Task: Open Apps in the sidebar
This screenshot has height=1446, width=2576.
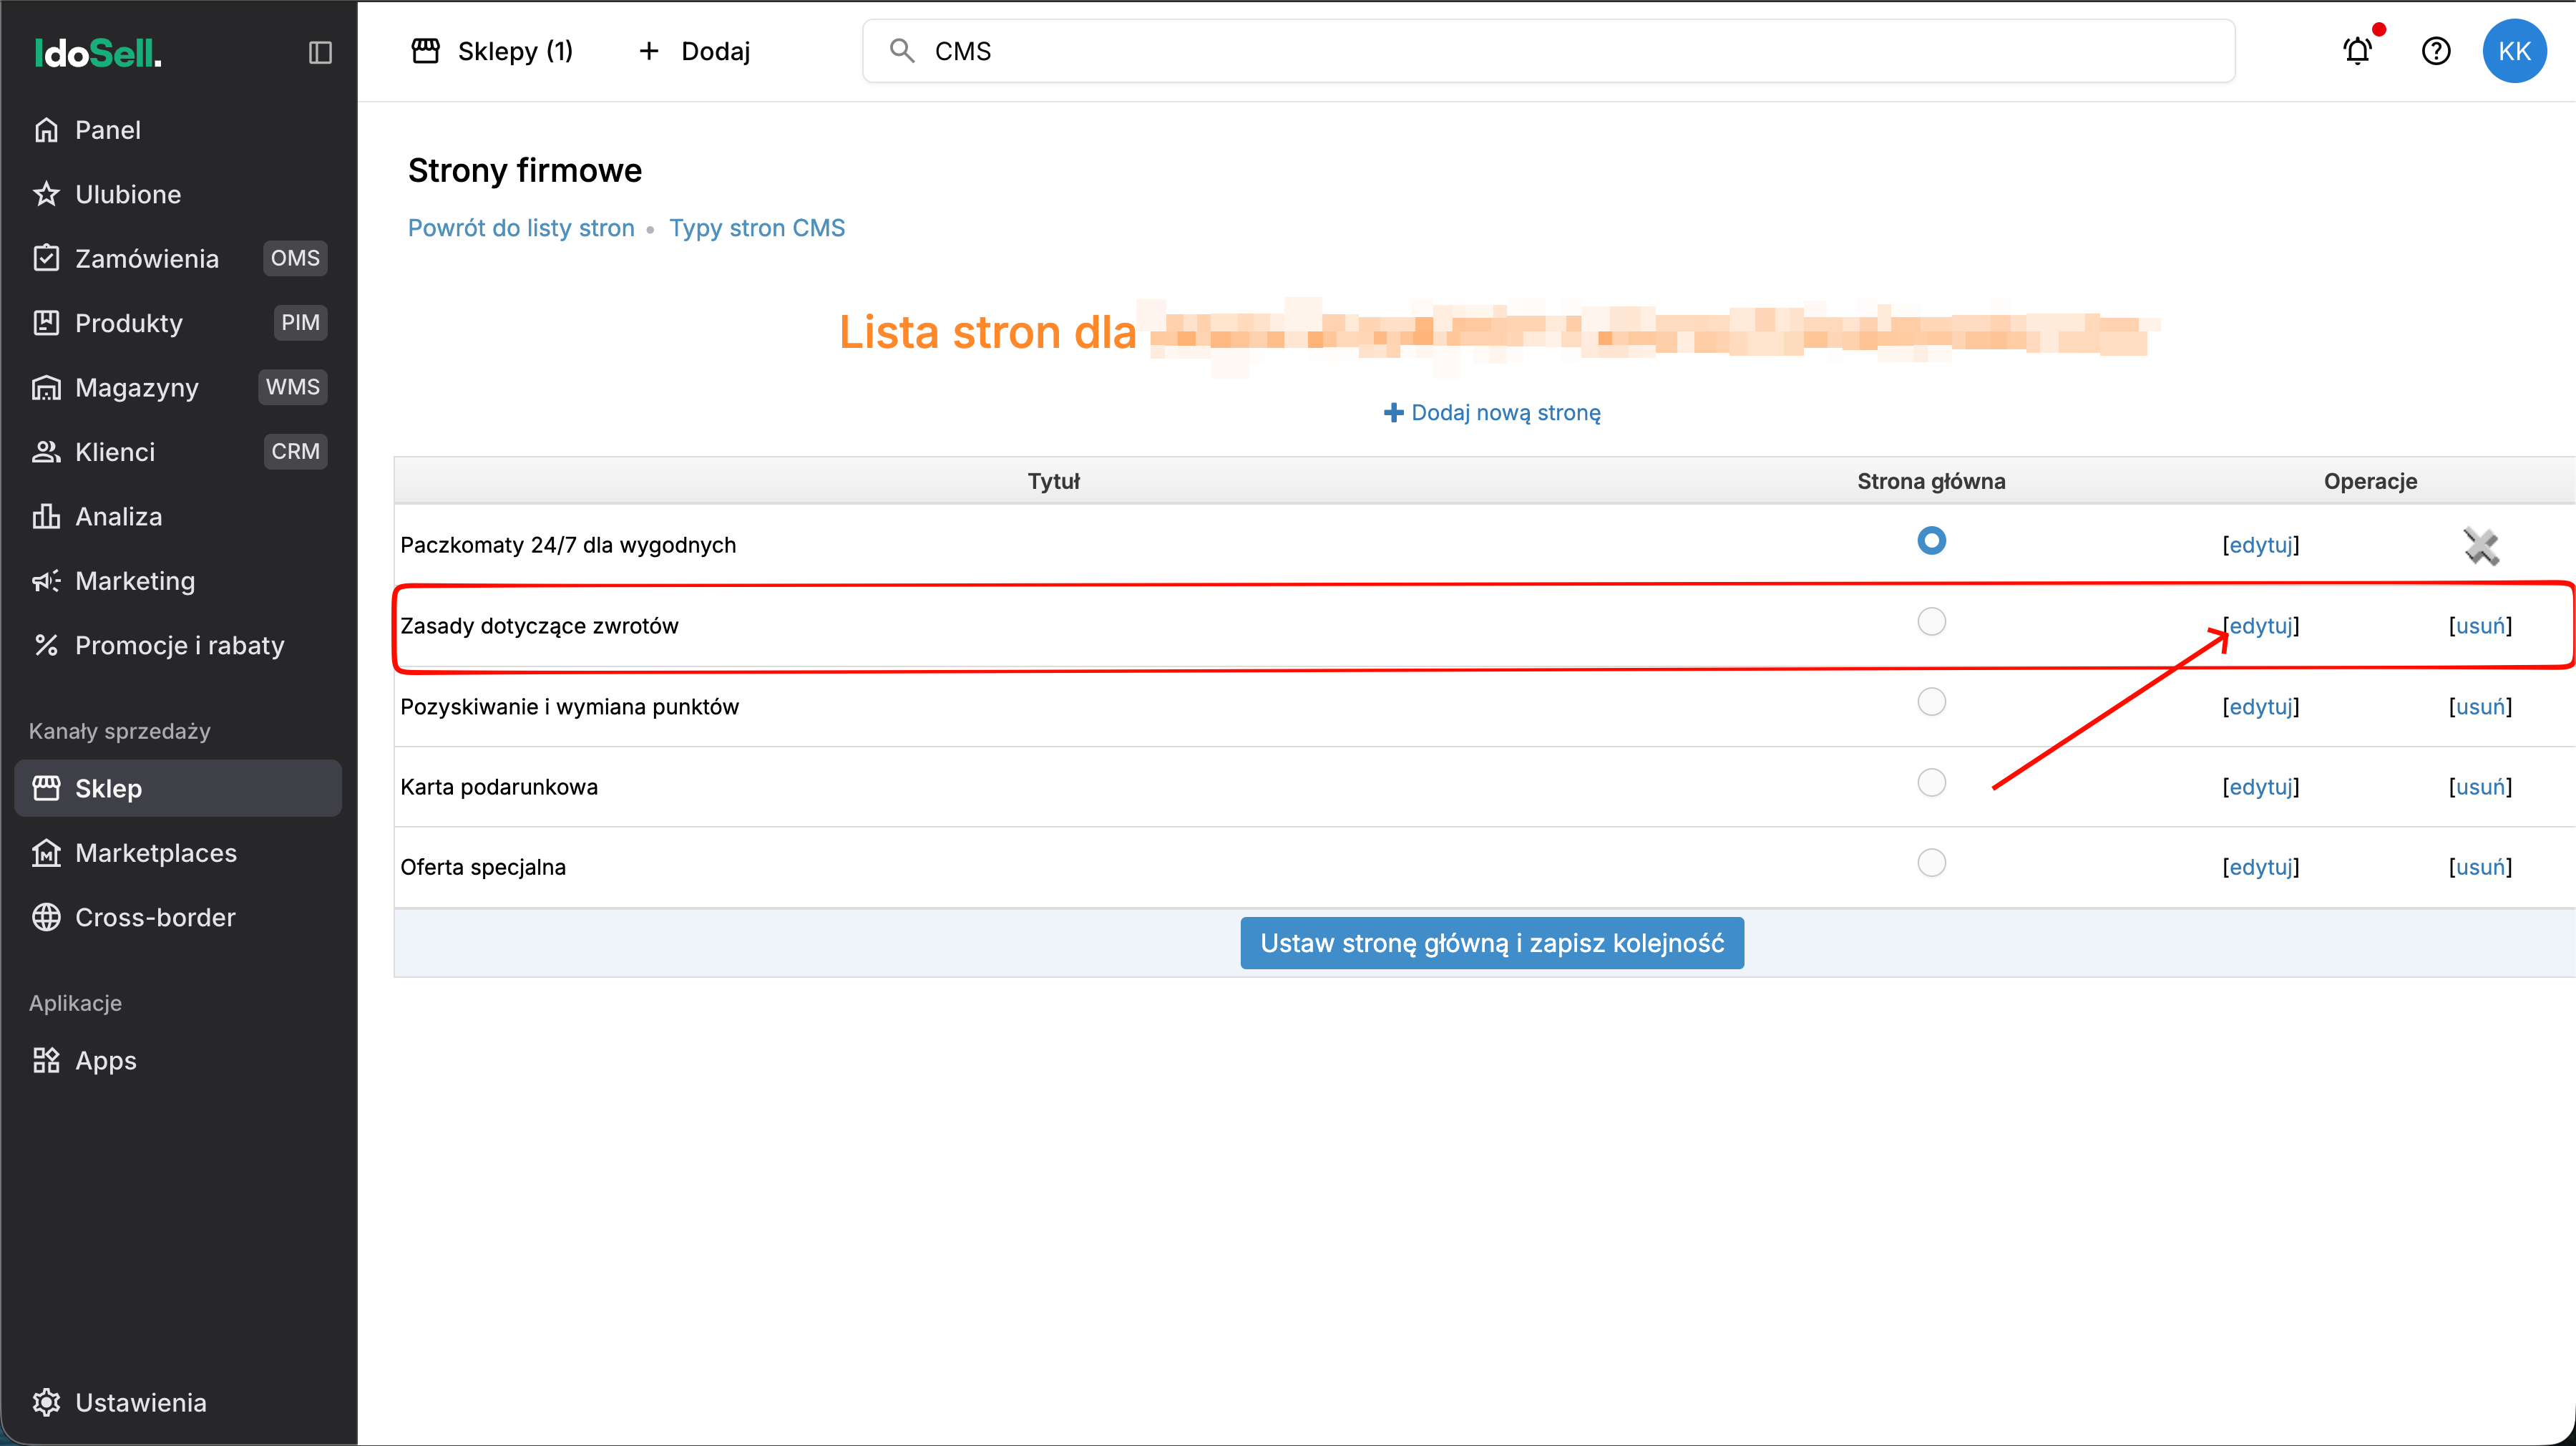Action: (178, 1061)
